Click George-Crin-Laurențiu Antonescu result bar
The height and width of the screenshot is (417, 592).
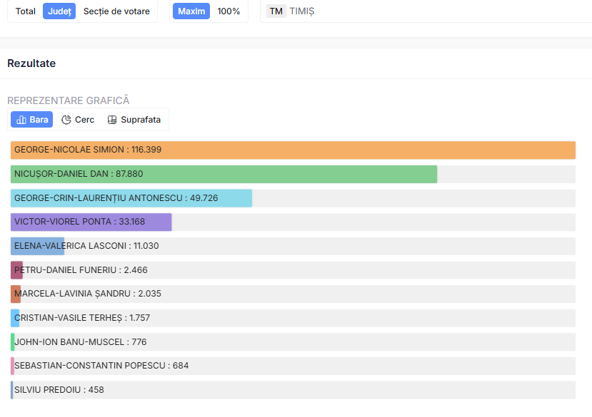[x=131, y=198]
